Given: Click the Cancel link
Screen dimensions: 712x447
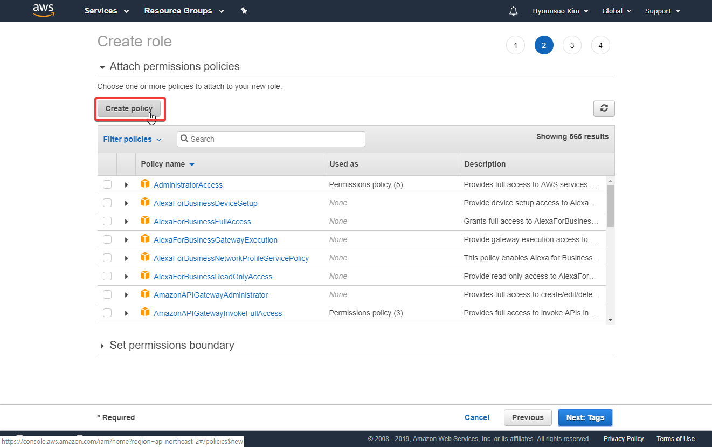Looking at the screenshot, I should (x=477, y=417).
